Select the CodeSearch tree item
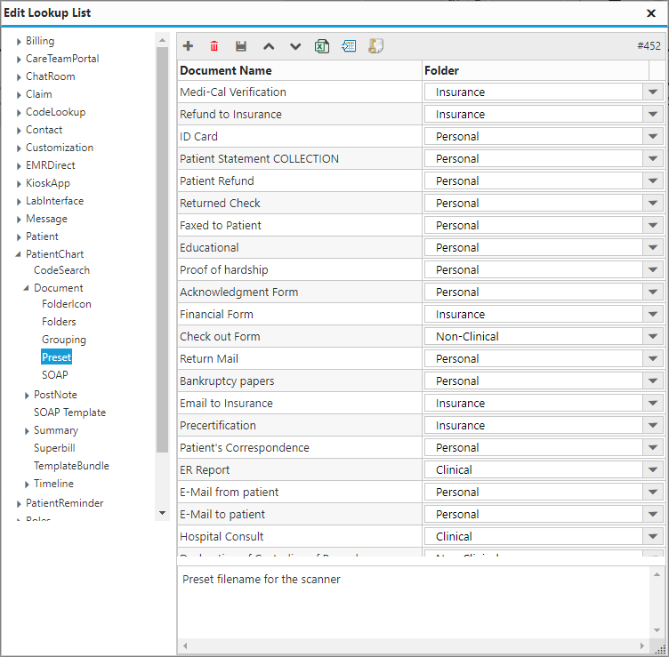The width and height of the screenshot is (669, 657). pos(62,270)
